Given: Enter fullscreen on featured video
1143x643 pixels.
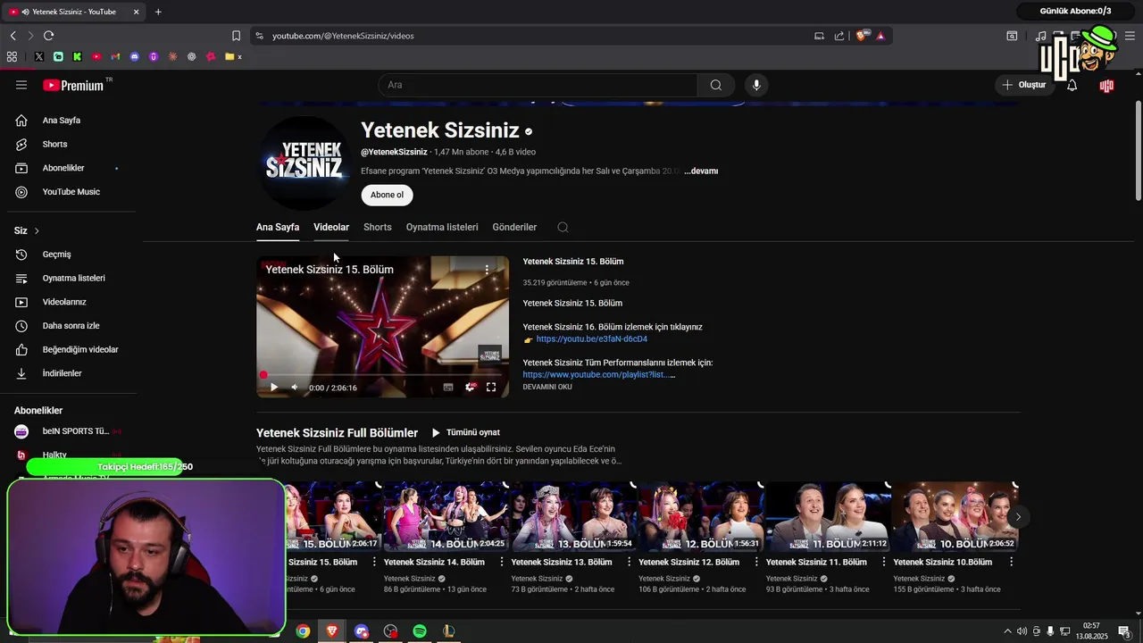Looking at the screenshot, I should [x=491, y=388].
